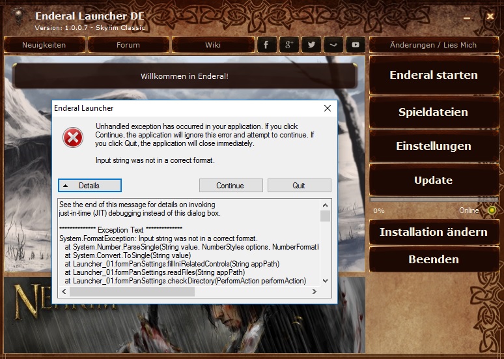
Task: Collapse the Details section of error dialog
Action: click(x=90, y=186)
